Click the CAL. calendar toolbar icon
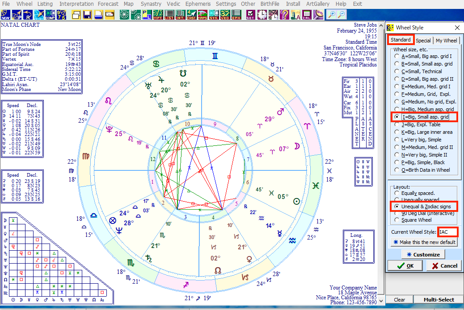 307,15
